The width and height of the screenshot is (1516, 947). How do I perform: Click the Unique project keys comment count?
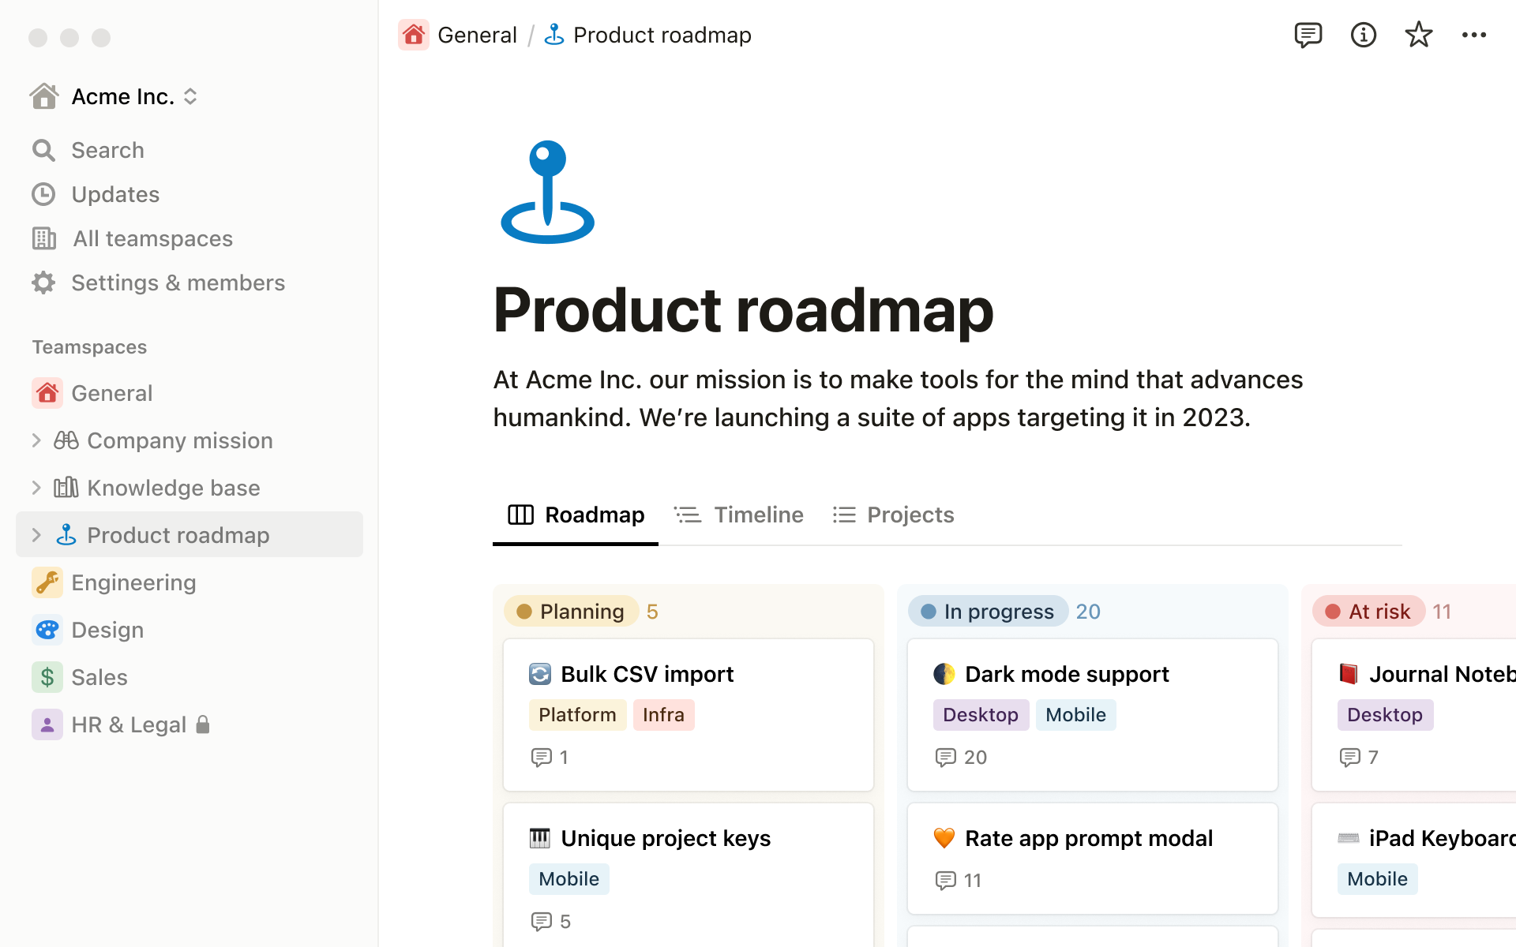(x=551, y=919)
